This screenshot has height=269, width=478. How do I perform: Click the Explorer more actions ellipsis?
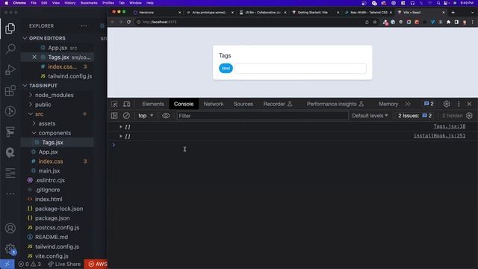pyautogui.click(x=84, y=26)
